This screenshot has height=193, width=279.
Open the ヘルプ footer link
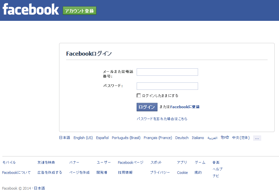click(217, 169)
